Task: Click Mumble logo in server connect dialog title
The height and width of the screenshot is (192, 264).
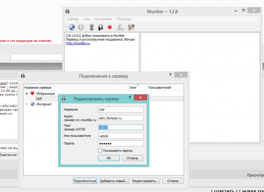Action: click(x=23, y=76)
